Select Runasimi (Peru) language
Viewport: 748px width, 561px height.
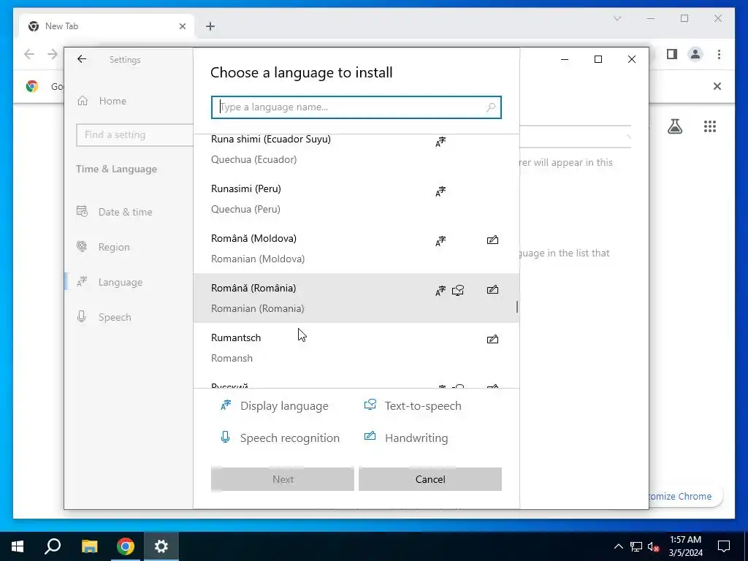point(356,199)
